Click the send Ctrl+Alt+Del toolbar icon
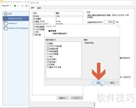 pyautogui.click(x=22, y=6)
